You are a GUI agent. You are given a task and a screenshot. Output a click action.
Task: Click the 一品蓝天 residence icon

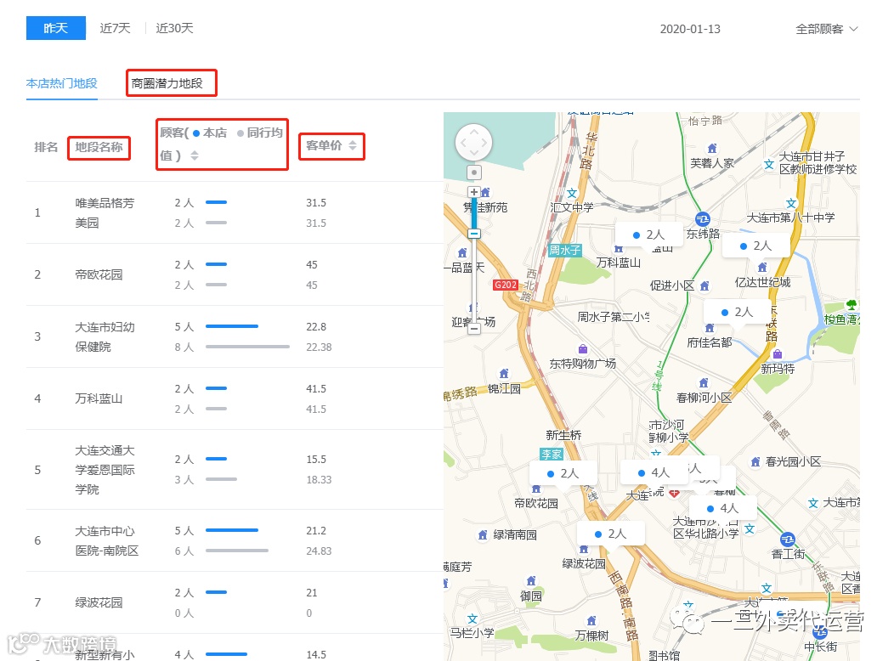(x=462, y=252)
